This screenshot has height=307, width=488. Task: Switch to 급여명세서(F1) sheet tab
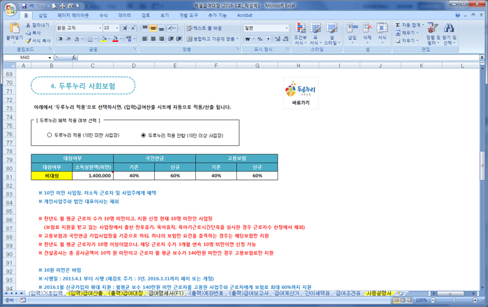166,293
